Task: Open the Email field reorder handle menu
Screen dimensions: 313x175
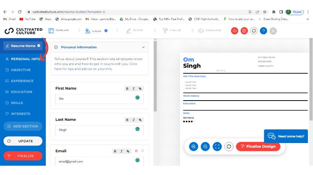Action: coord(142,151)
